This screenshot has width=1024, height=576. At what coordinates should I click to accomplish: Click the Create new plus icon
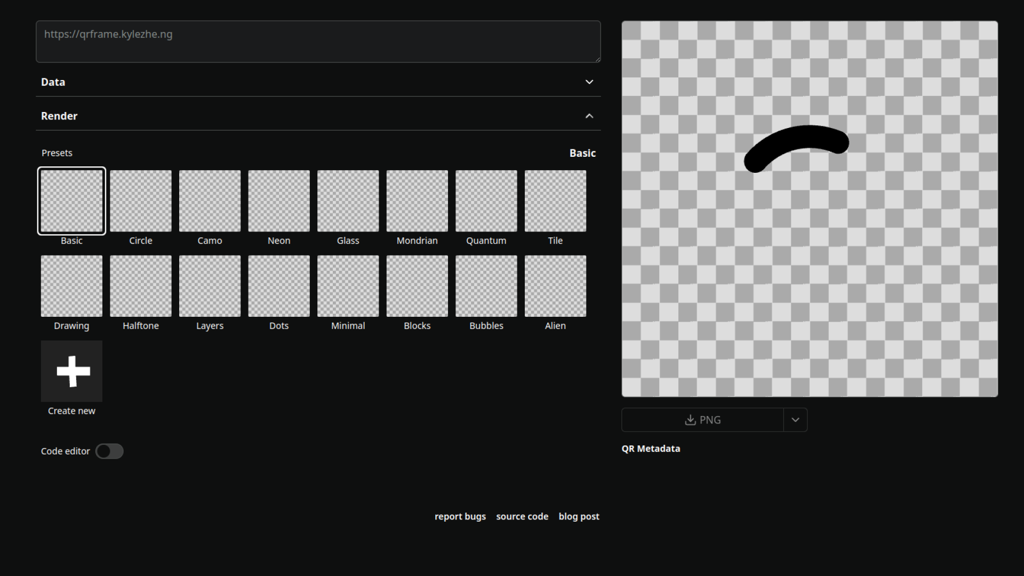(x=71, y=371)
